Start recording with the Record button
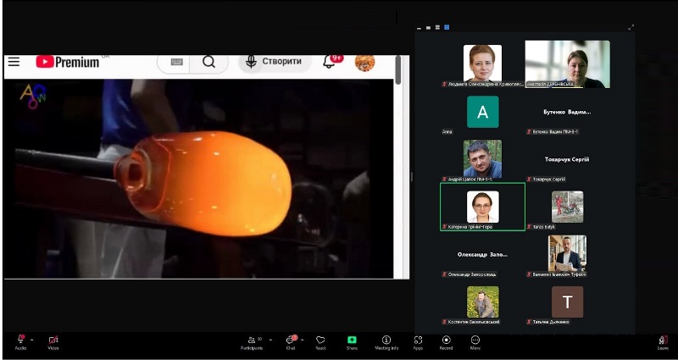The height and width of the screenshot is (360, 678). click(447, 341)
